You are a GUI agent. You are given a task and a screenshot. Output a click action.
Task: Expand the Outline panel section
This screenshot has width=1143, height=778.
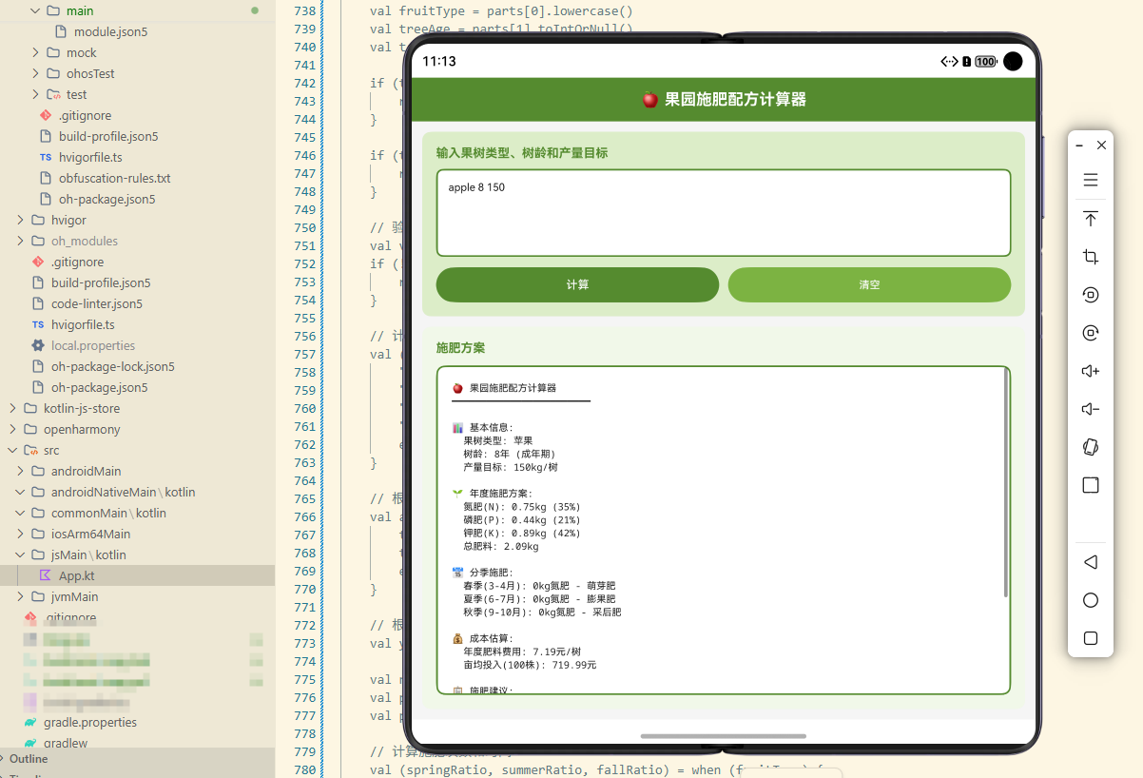29,758
